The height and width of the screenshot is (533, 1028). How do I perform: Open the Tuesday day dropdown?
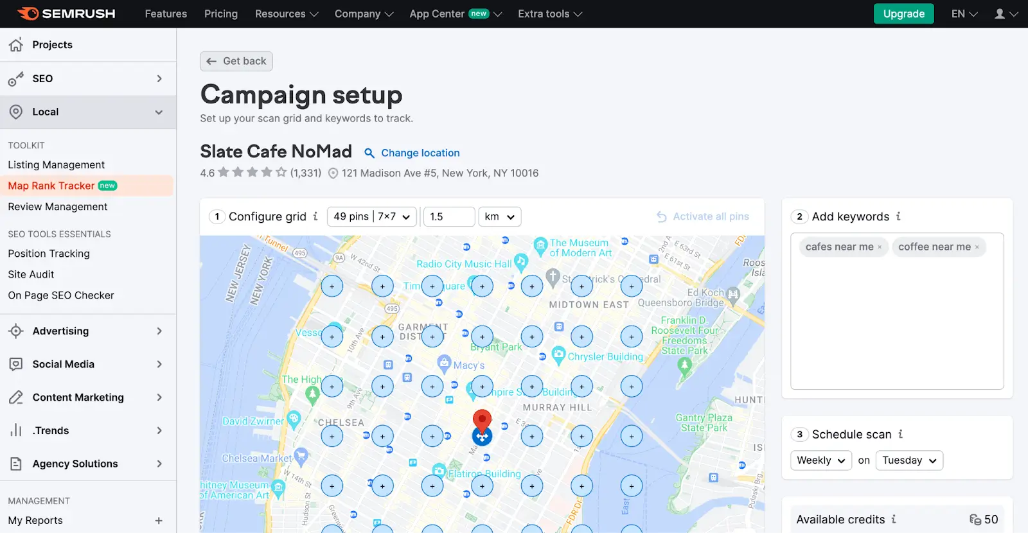[909, 460]
